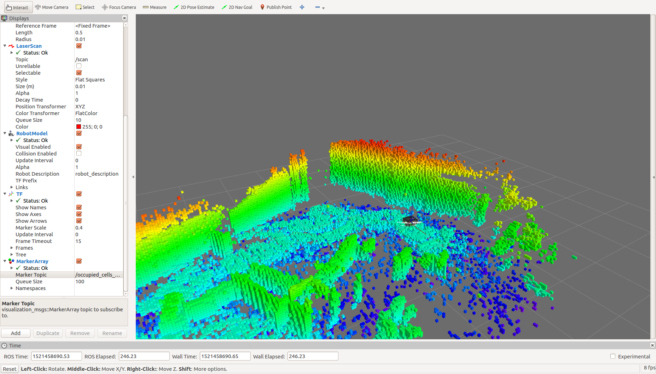Expand the Namespaces section
This screenshot has height=374, width=656.
12,288
